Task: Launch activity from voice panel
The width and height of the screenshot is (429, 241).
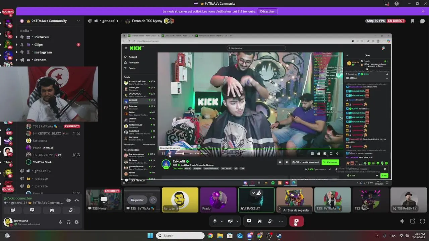Action: [52, 210]
